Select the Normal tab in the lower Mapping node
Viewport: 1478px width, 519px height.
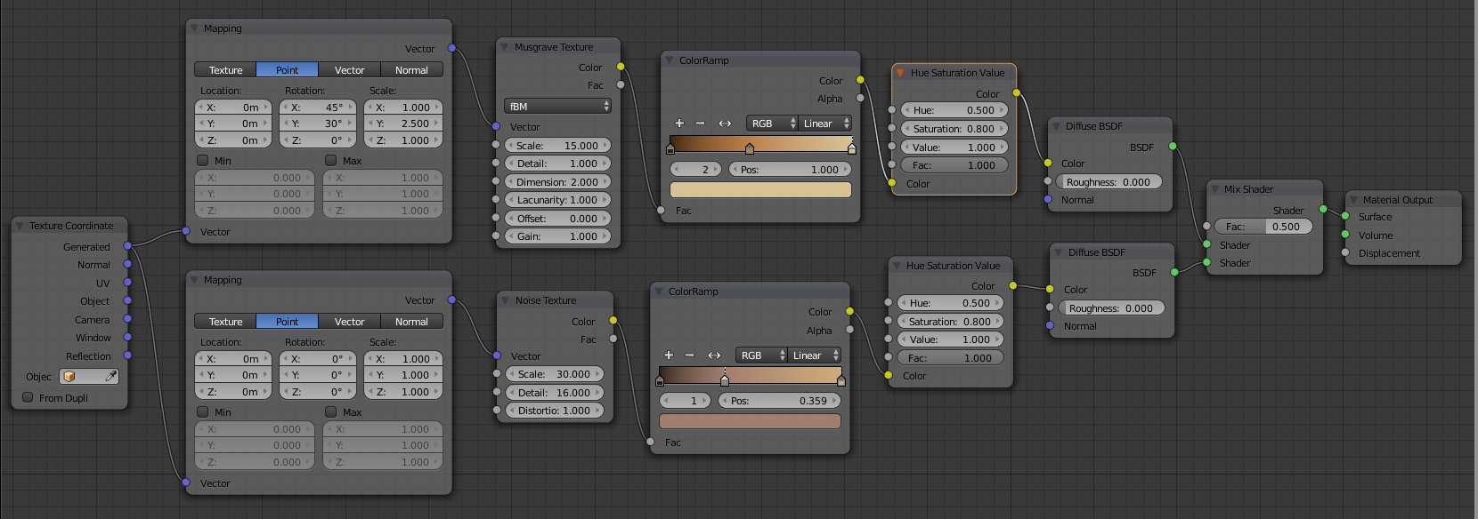pos(411,322)
